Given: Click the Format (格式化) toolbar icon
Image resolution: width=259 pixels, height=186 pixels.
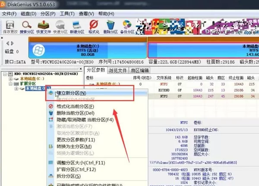Looking at the screenshot, I should [94, 27].
